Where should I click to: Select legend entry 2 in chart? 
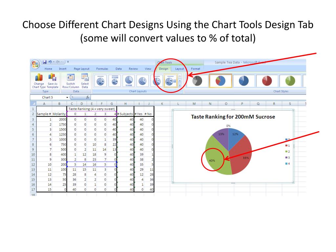click(x=287, y=152)
